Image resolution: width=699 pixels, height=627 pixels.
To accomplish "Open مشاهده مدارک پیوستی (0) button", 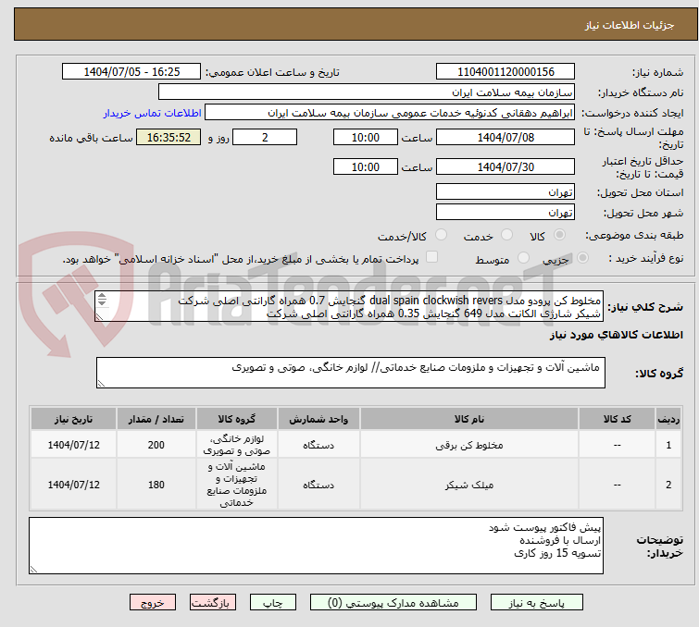I will tap(393, 603).
